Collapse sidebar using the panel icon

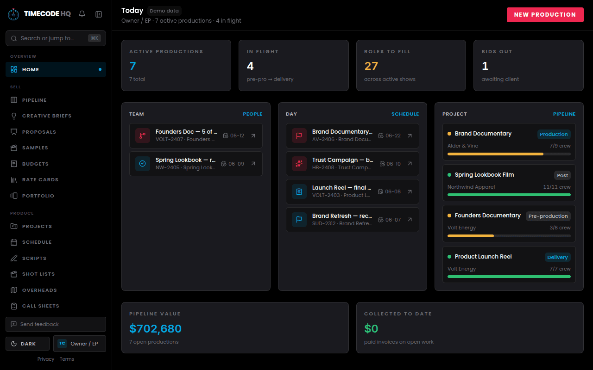99,14
